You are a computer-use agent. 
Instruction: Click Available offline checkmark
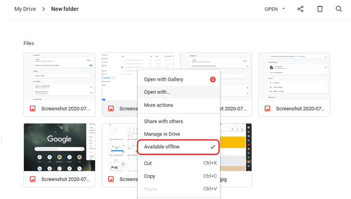coord(213,147)
